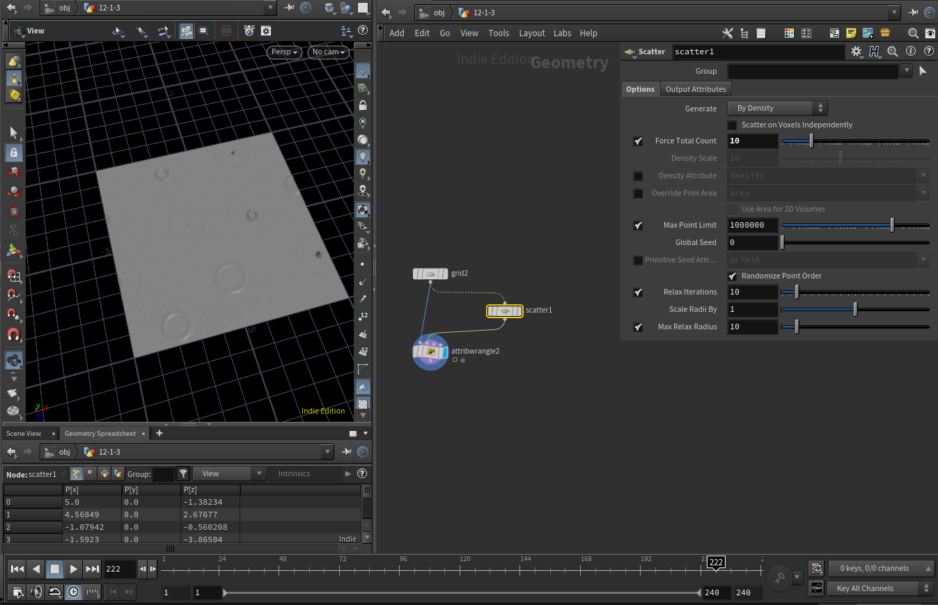
Task: Open the Layout menu
Action: pyautogui.click(x=531, y=33)
